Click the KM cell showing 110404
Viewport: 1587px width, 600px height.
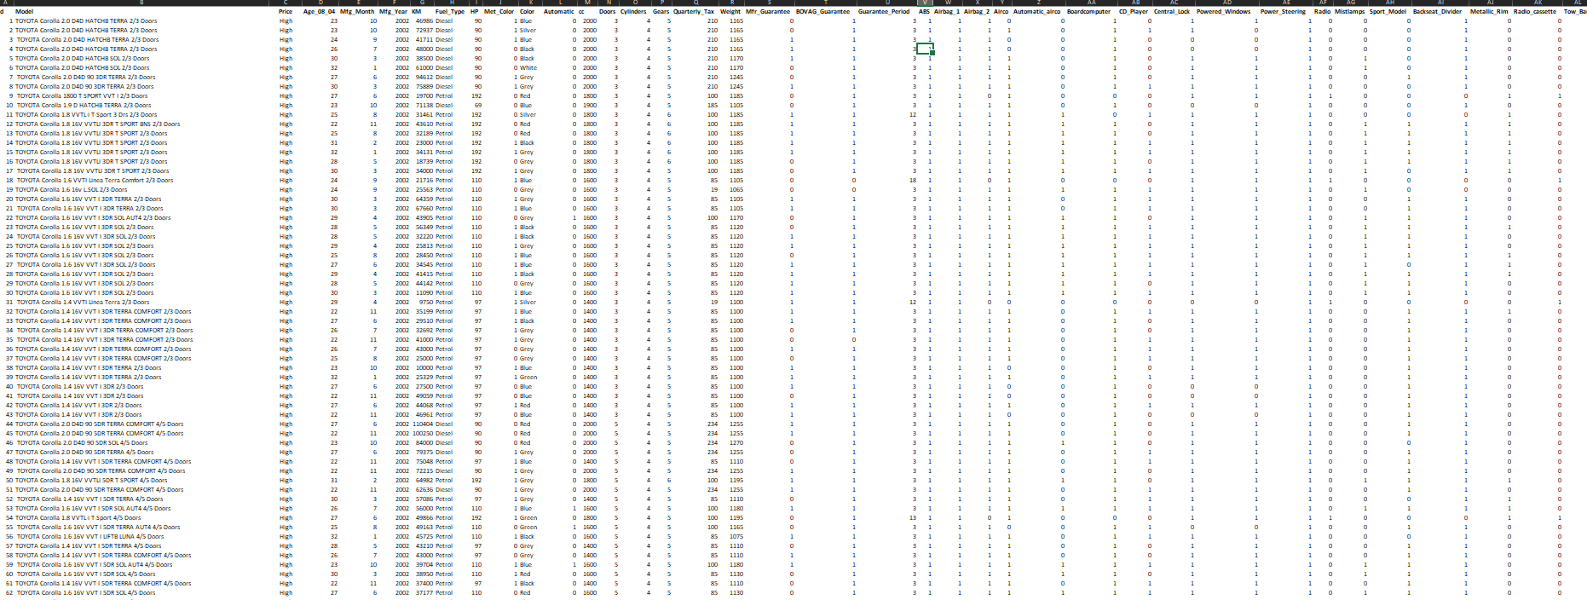[423, 424]
